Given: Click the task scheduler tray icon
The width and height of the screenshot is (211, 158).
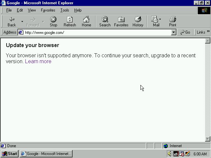Looking at the screenshot, I should [182, 154].
